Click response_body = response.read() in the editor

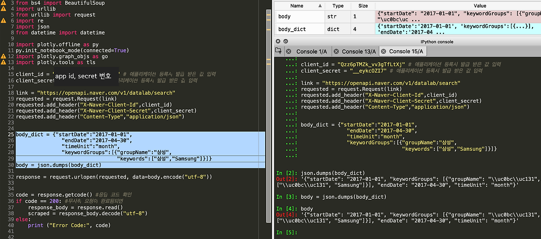[75, 207]
